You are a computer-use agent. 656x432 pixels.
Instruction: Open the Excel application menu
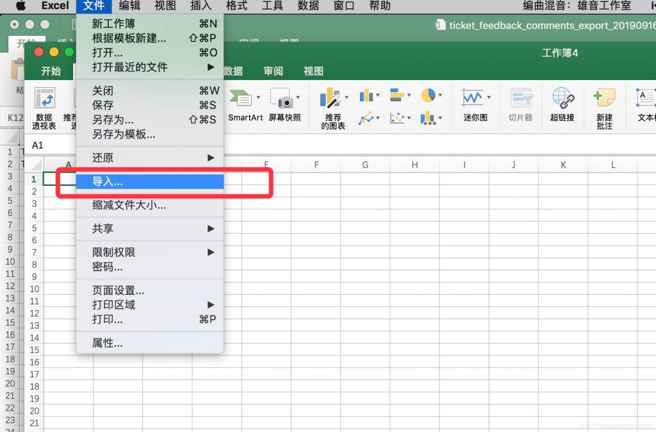coord(55,5)
